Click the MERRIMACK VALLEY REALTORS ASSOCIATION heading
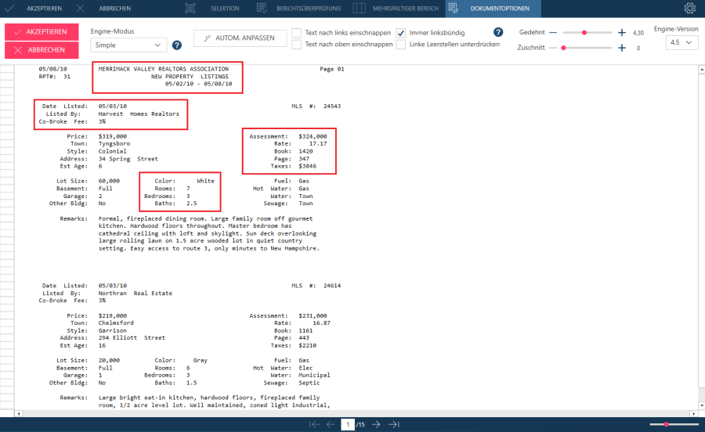705x432 pixels. pos(164,69)
